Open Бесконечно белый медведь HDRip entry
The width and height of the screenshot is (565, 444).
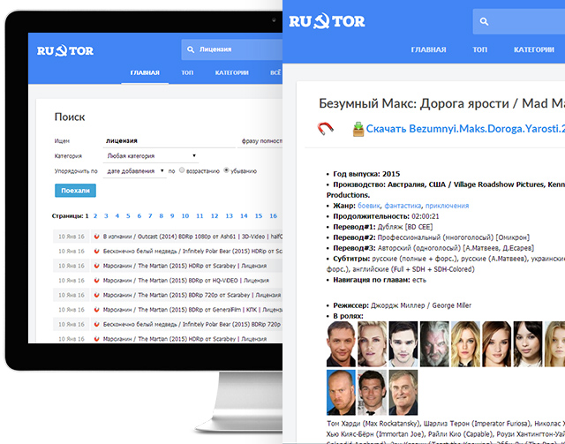192,252
